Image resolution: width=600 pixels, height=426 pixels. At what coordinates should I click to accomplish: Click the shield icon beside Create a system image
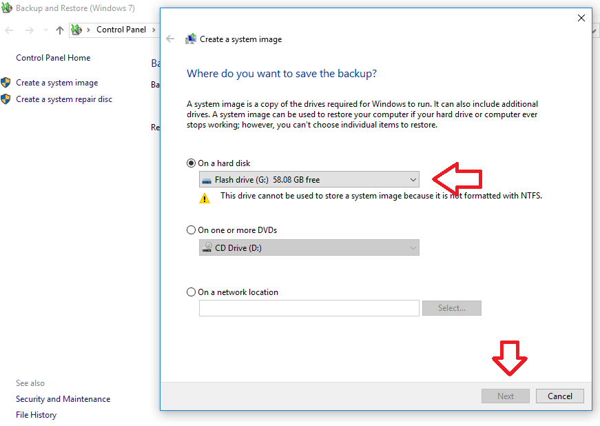(x=6, y=83)
